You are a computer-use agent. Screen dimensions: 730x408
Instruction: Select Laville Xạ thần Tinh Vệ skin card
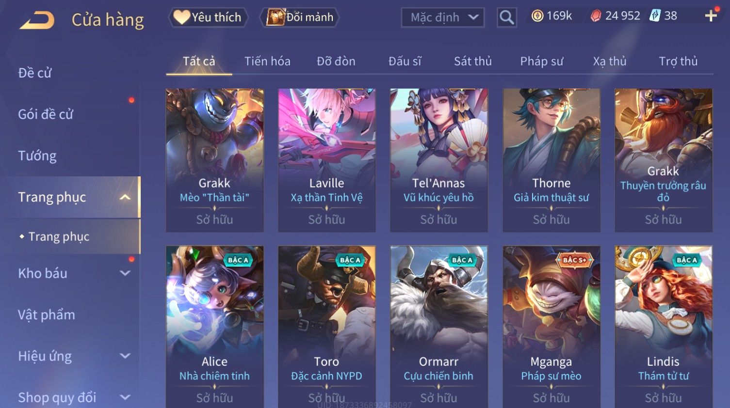point(326,160)
